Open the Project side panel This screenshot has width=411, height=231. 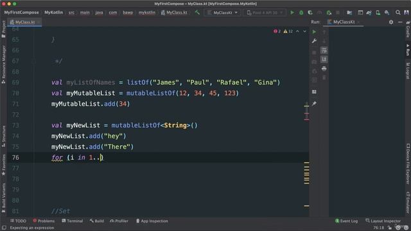point(3,30)
